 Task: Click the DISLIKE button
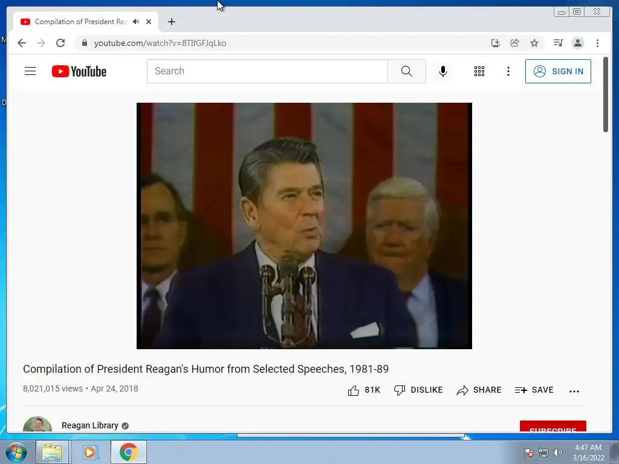[418, 390]
